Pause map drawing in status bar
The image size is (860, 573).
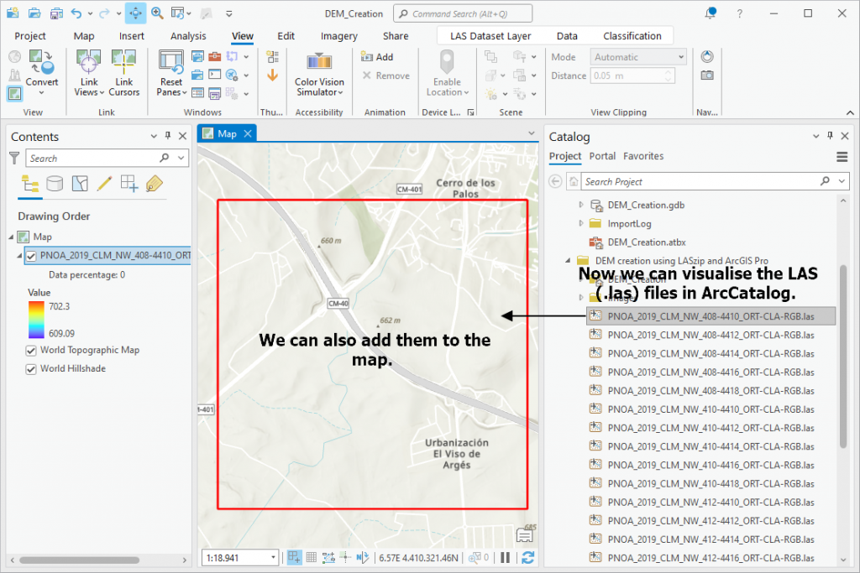[505, 558]
